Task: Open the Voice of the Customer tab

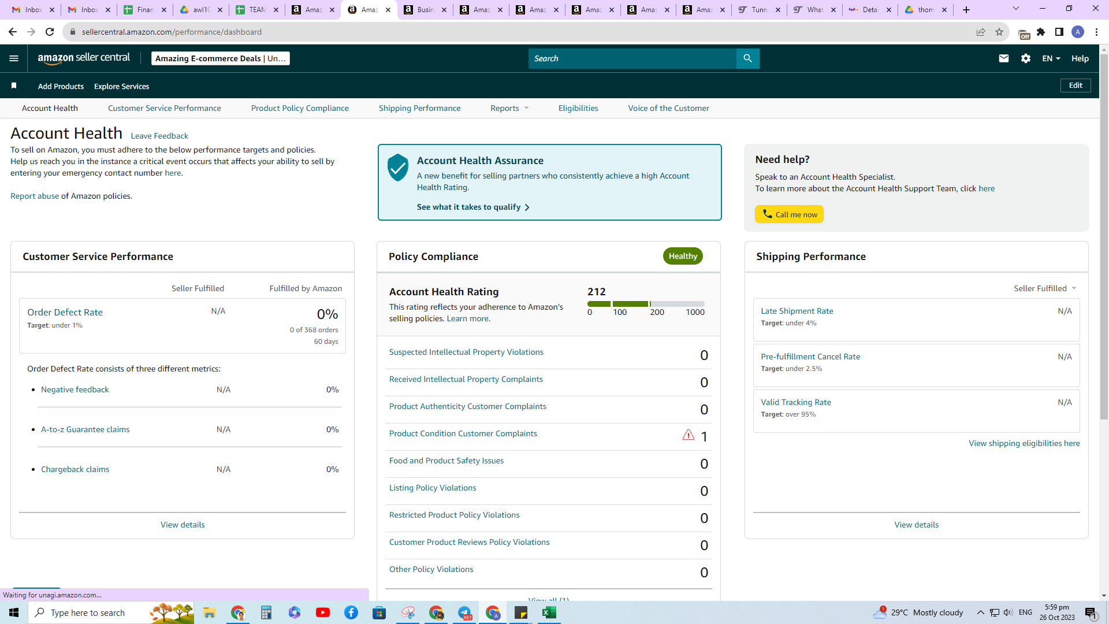Action: [x=668, y=108]
